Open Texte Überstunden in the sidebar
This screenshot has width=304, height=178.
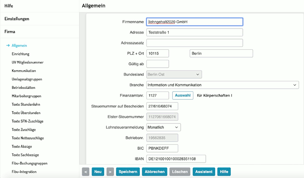[x=26, y=113]
